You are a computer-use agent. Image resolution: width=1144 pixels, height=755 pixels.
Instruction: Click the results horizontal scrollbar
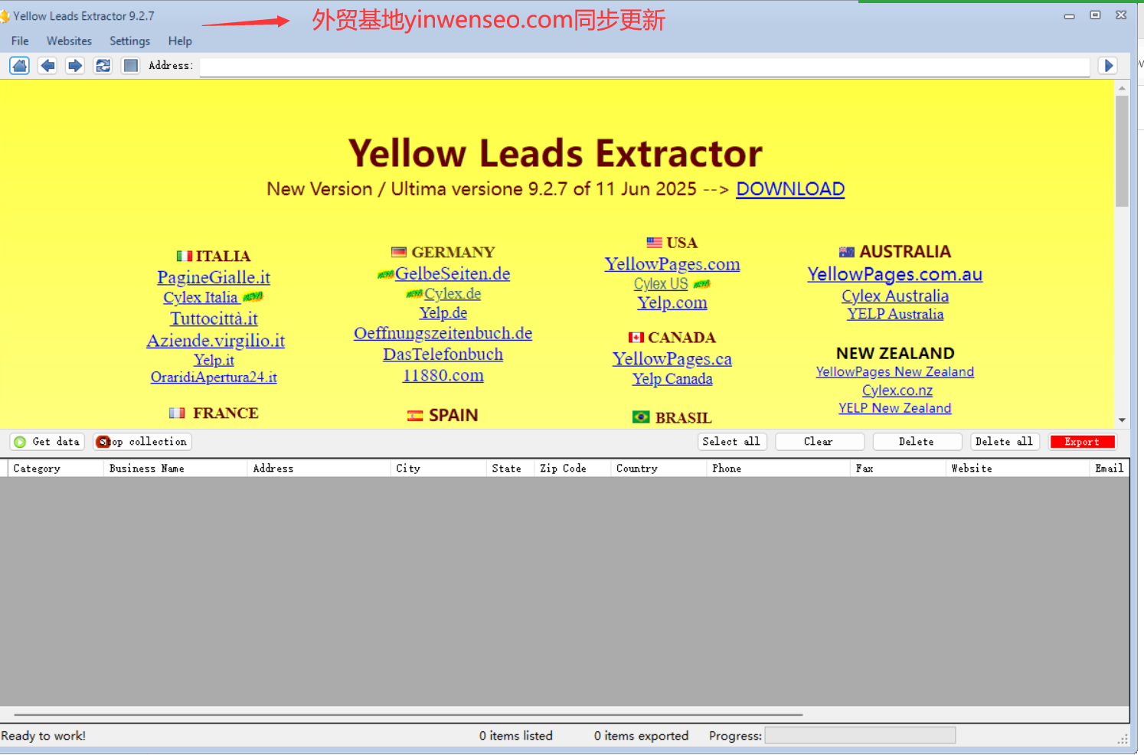(408, 714)
